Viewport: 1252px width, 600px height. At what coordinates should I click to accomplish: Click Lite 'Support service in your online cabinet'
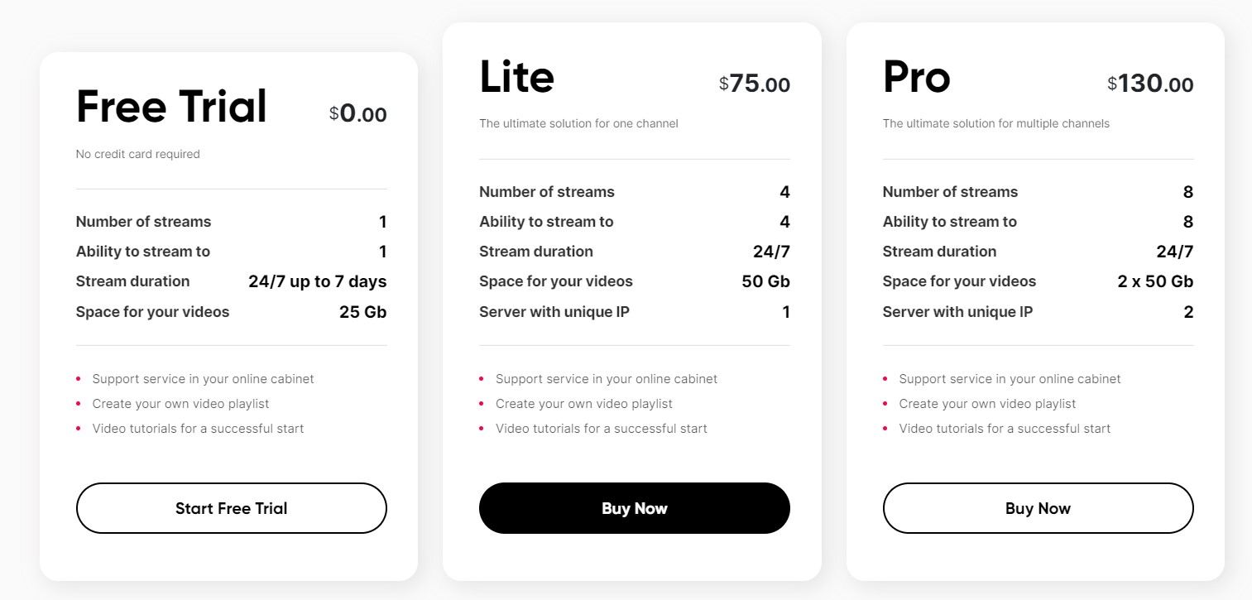coord(607,379)
